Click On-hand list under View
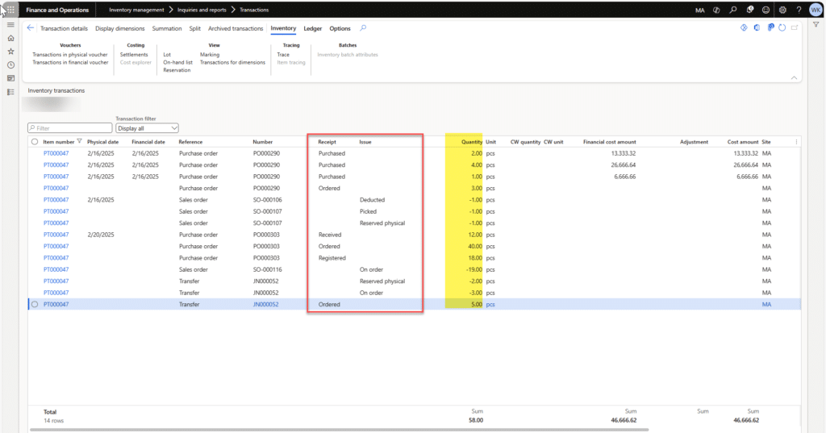 pos(177,62)
